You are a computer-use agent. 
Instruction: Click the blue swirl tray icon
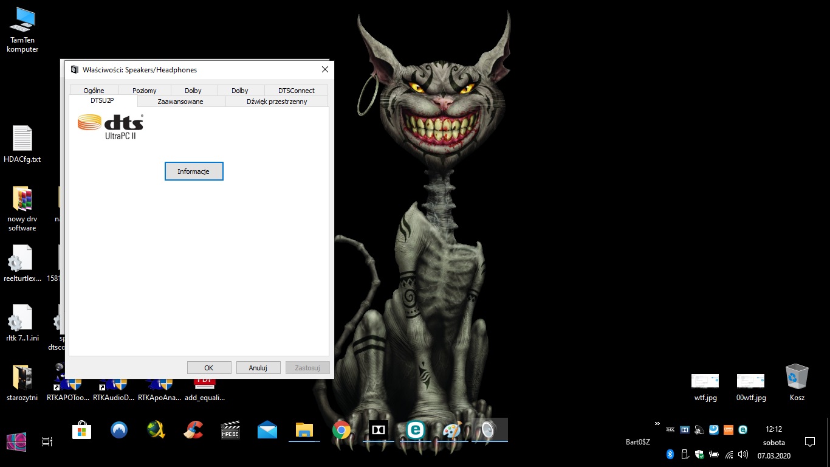tap(714, 429)
